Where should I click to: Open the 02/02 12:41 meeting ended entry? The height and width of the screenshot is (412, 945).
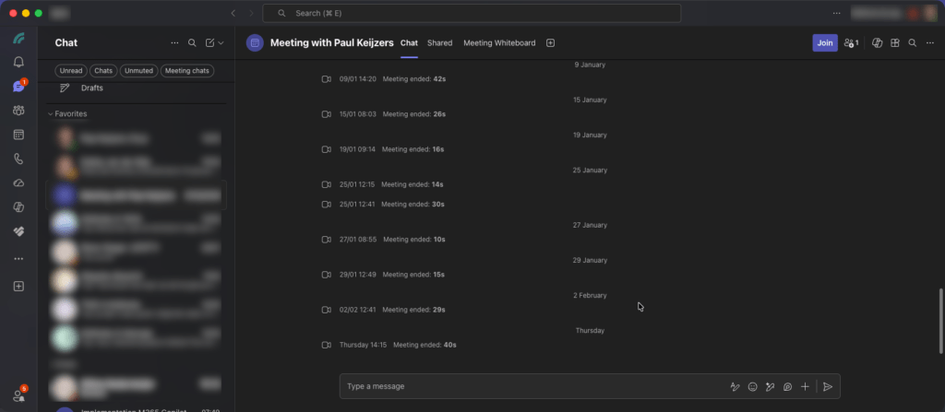[x=383, y=310]
